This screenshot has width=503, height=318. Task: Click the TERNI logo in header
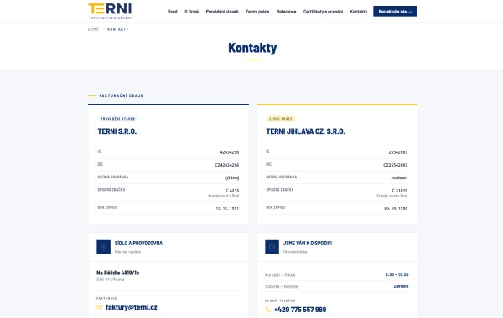pos(110,11)
